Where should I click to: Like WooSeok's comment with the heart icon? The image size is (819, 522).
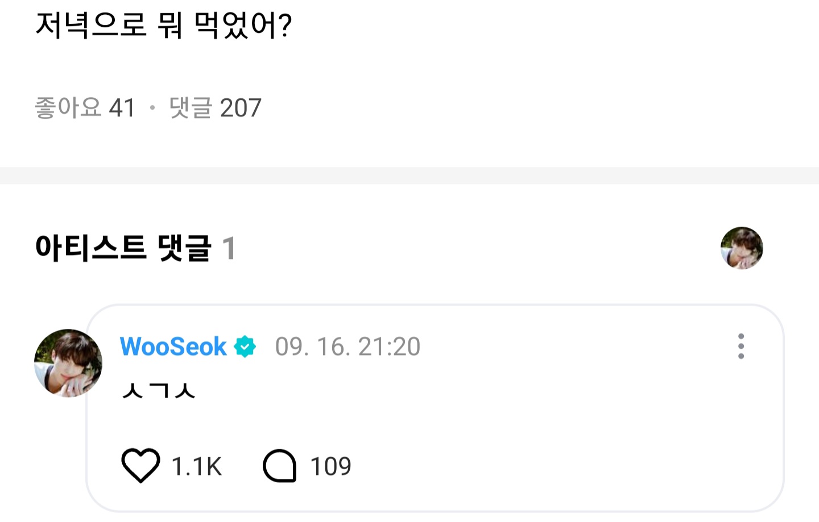(x=140, y=466)
